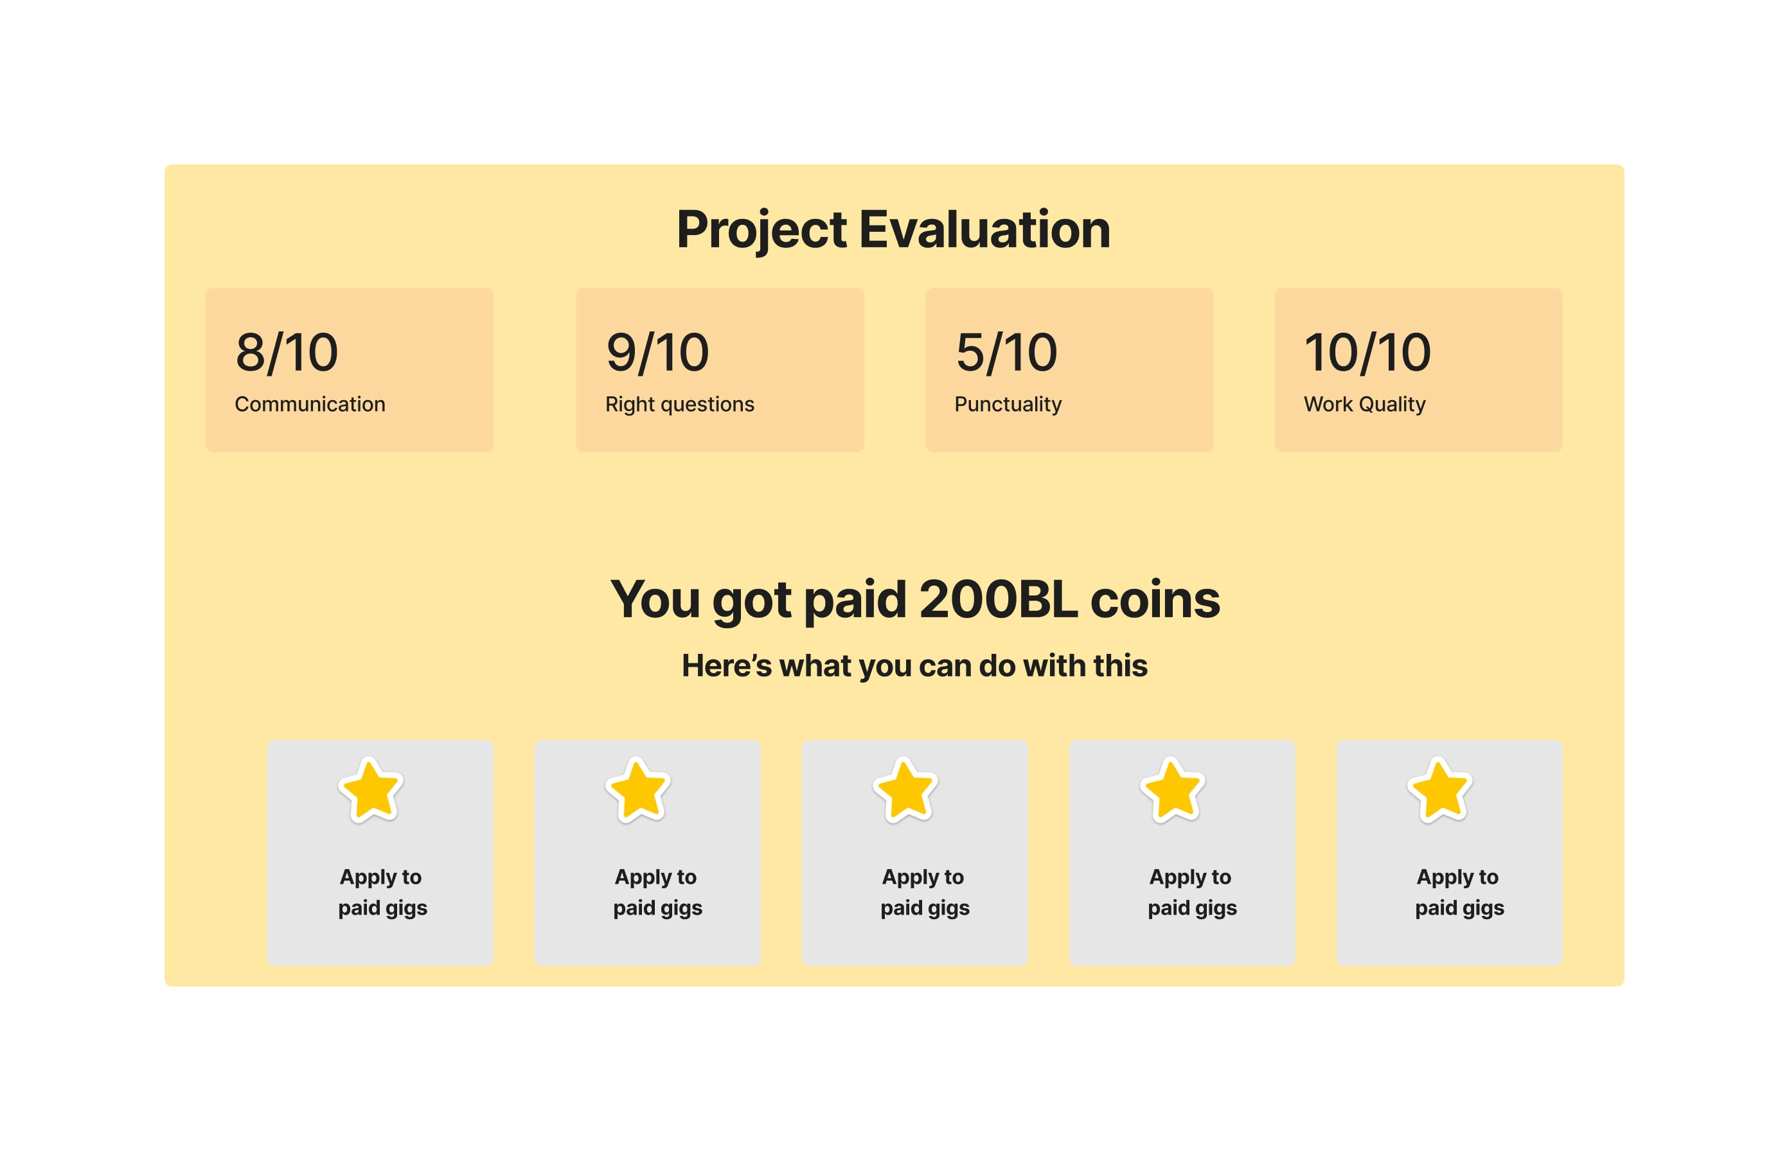Click the Project Evaluation heading

(x=893, y=230)
